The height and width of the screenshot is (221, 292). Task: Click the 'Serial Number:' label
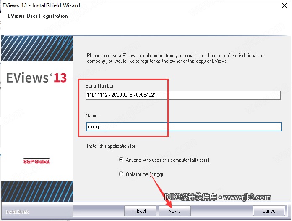(x=100, y=86)
